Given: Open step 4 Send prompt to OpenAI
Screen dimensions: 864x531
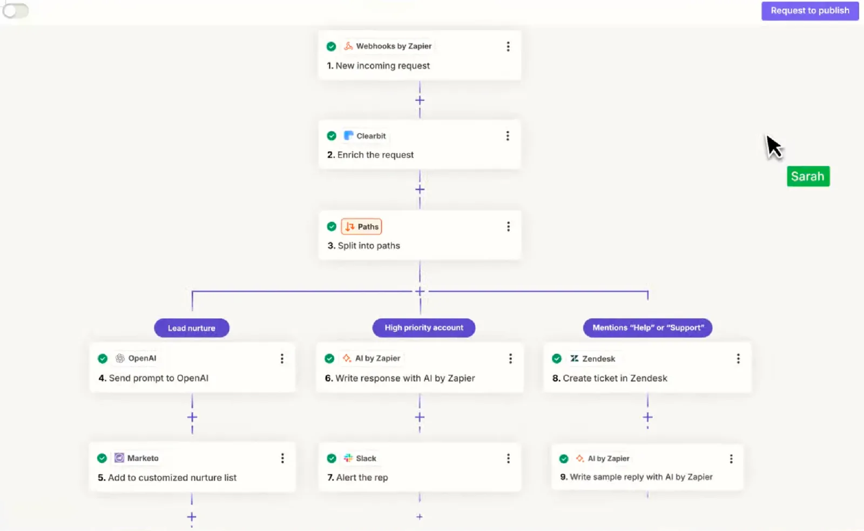Looking at the screenshot, I should 192,367.
